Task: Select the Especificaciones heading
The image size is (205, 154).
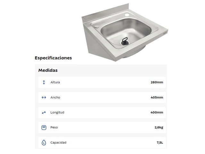Action: pos(53,58)
